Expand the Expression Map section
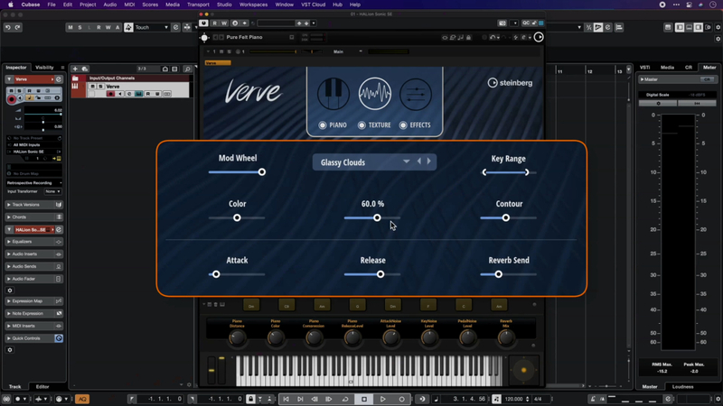 34,301
